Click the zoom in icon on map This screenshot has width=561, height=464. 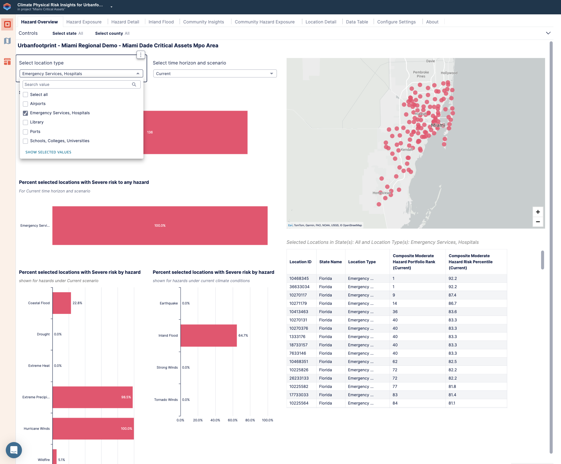click(x=538, y=212)
